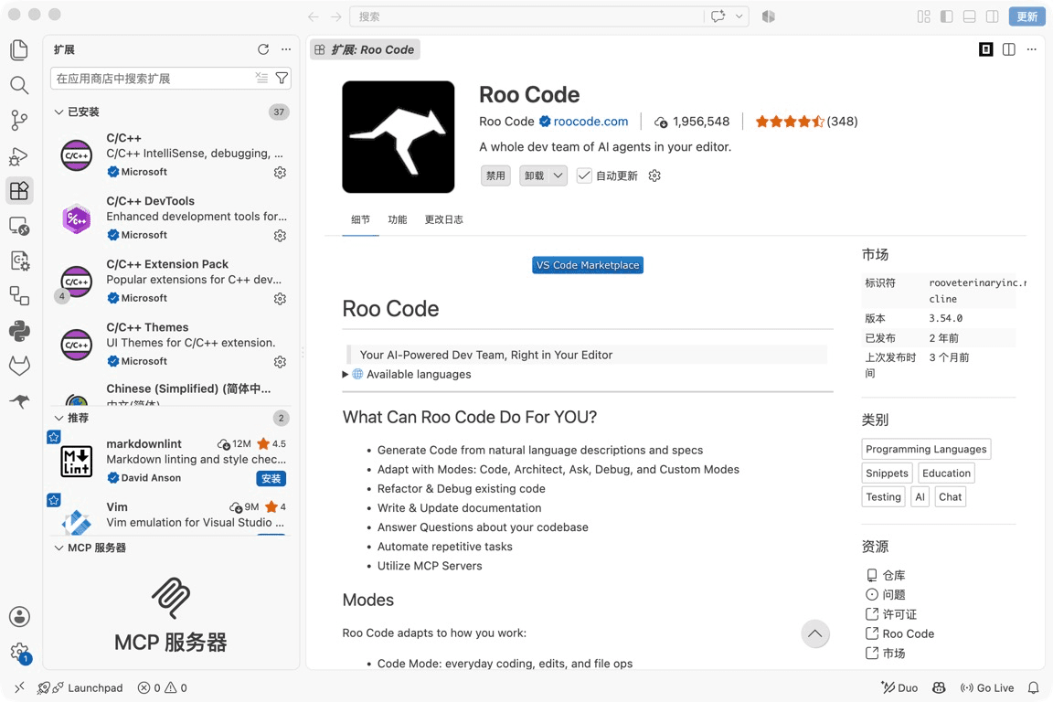The width and height of the screenshot is (1053, 702).
Task: Click Go Live in status bar
Action: (x=987, y=687)
